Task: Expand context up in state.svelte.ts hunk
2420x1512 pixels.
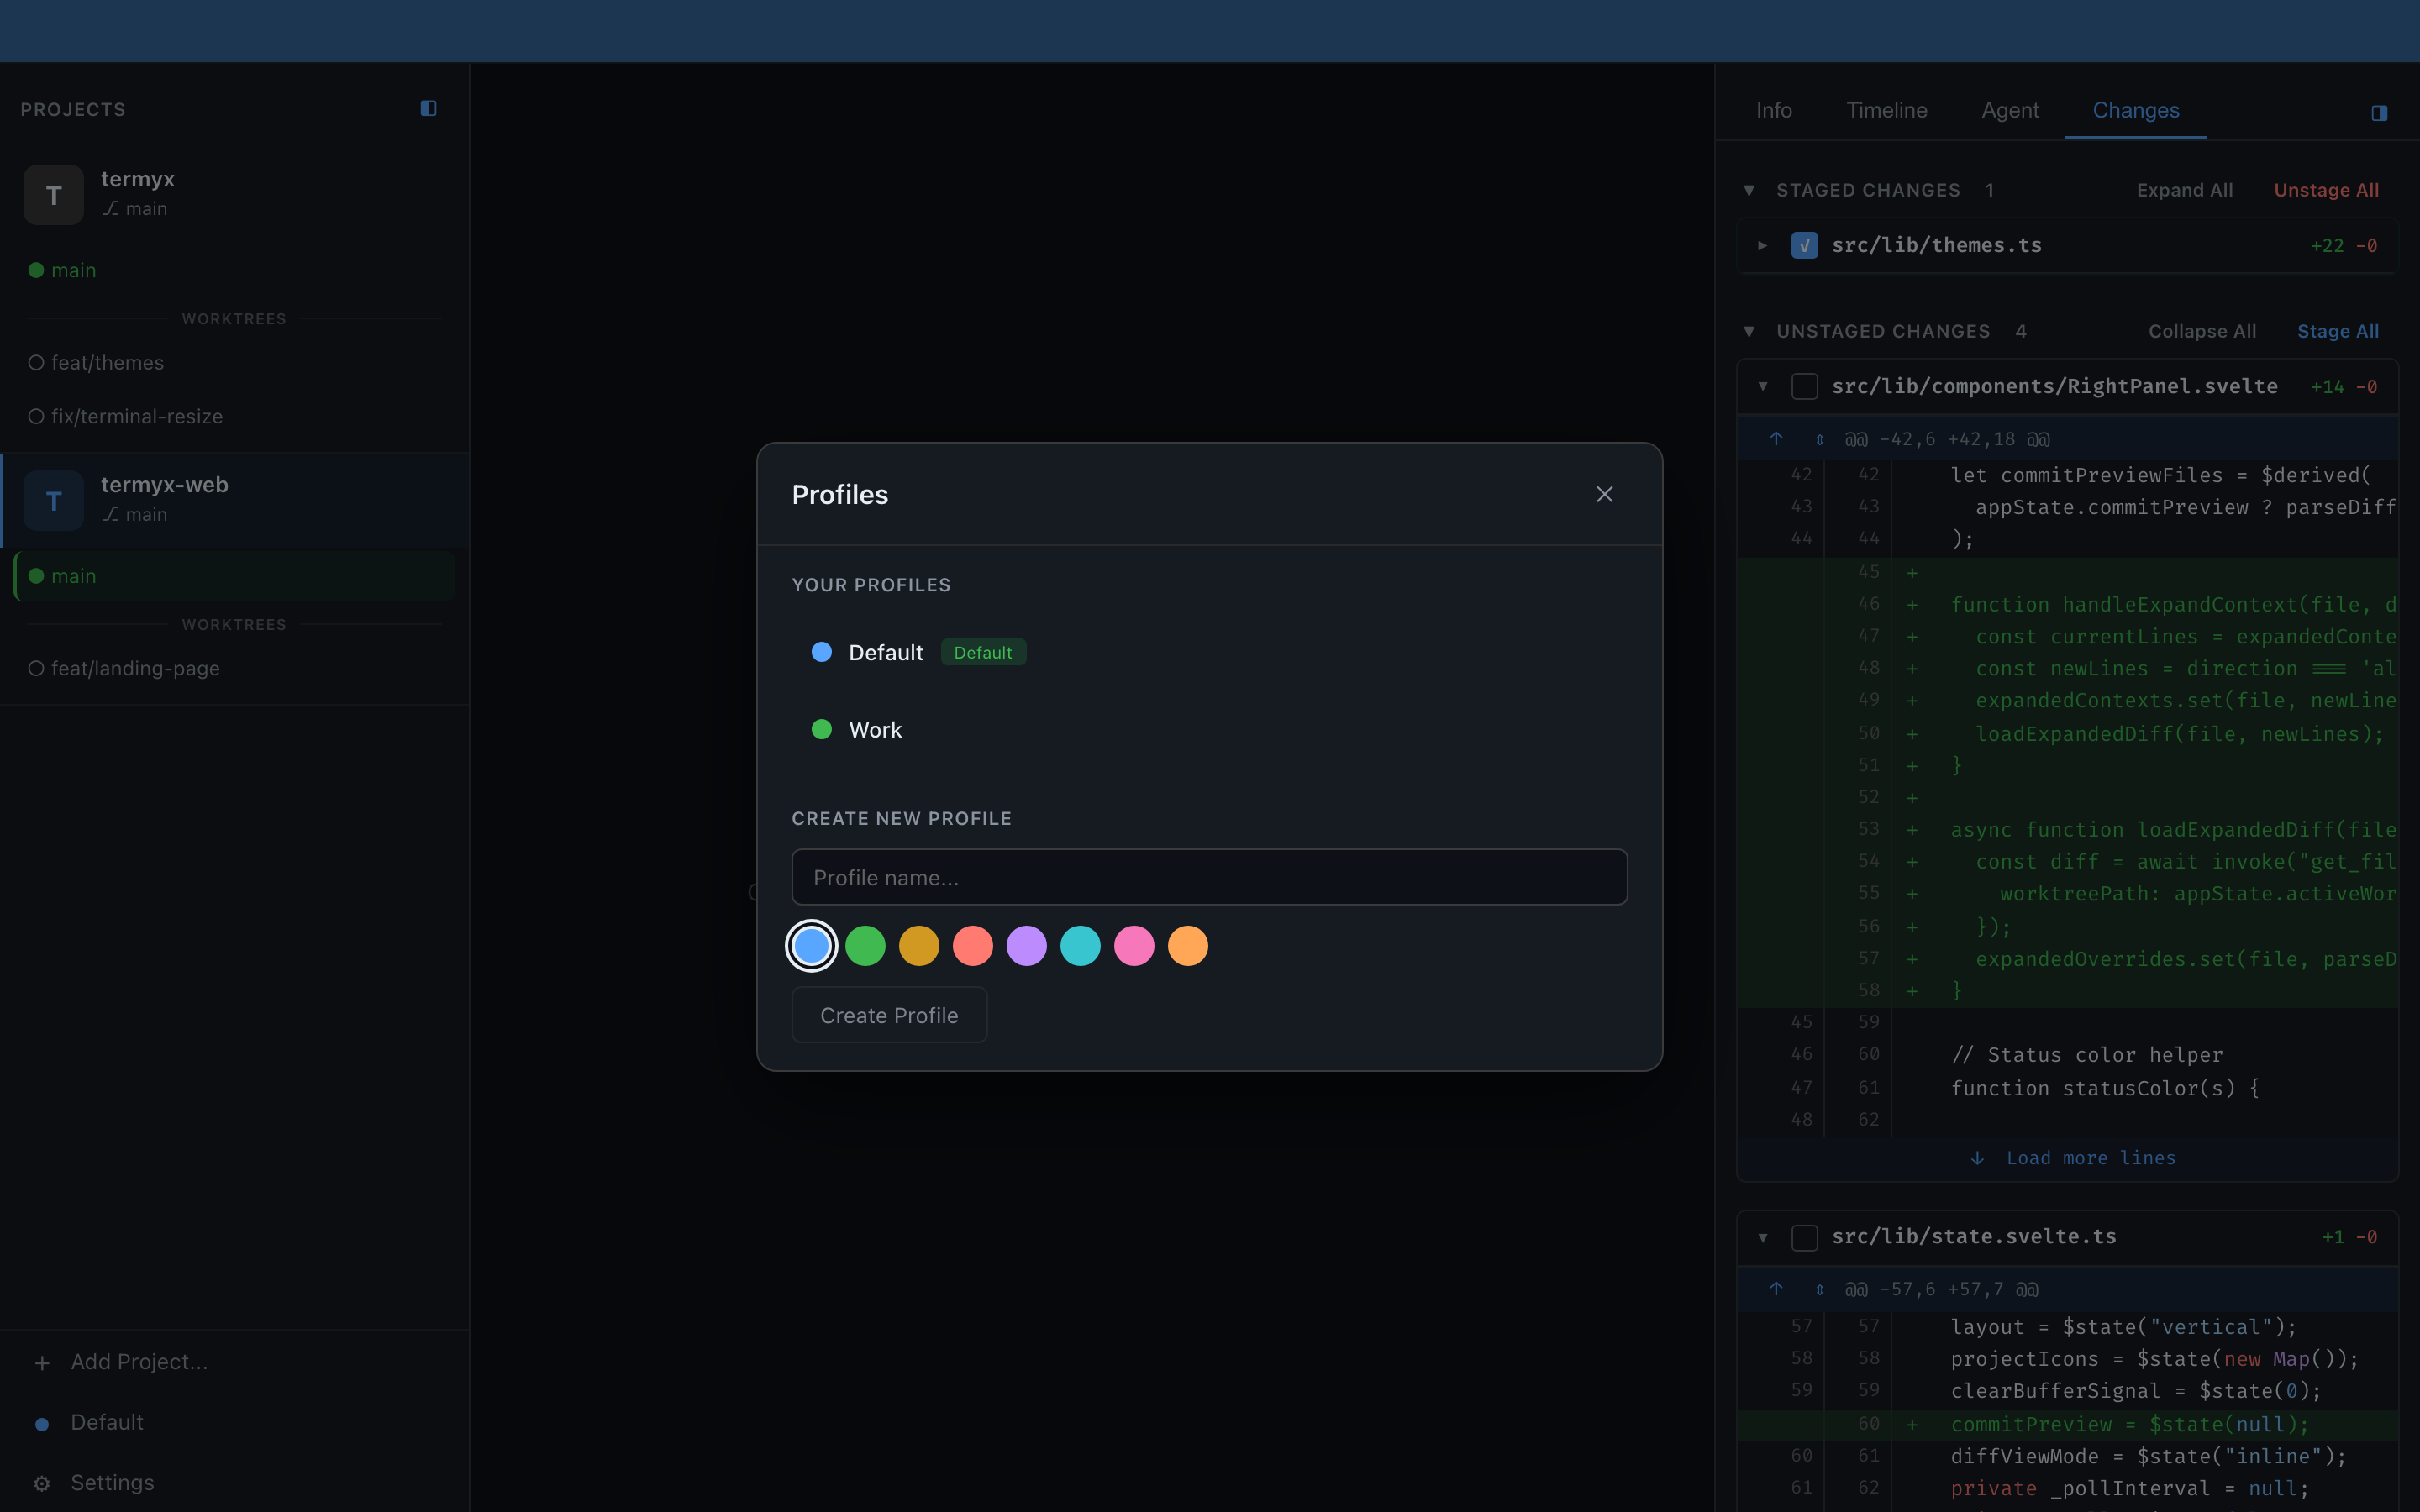Action: tap(1776, 1289)
